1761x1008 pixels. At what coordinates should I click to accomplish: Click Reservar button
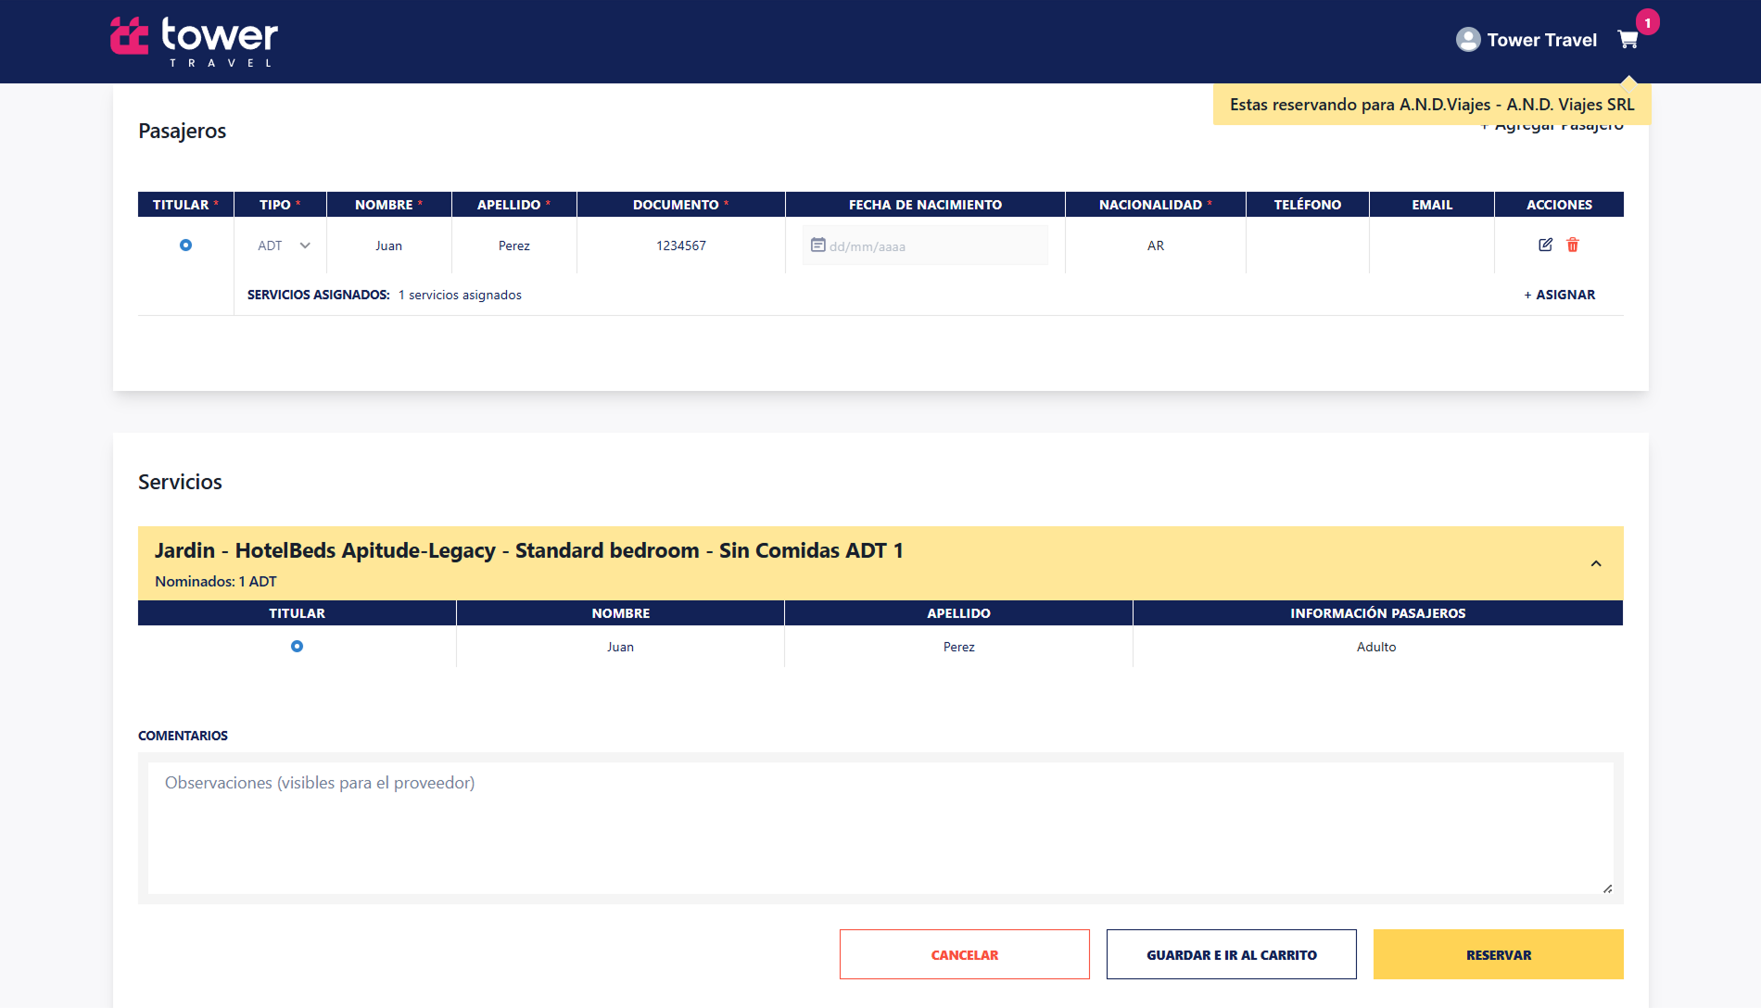tap(1499, 954)
